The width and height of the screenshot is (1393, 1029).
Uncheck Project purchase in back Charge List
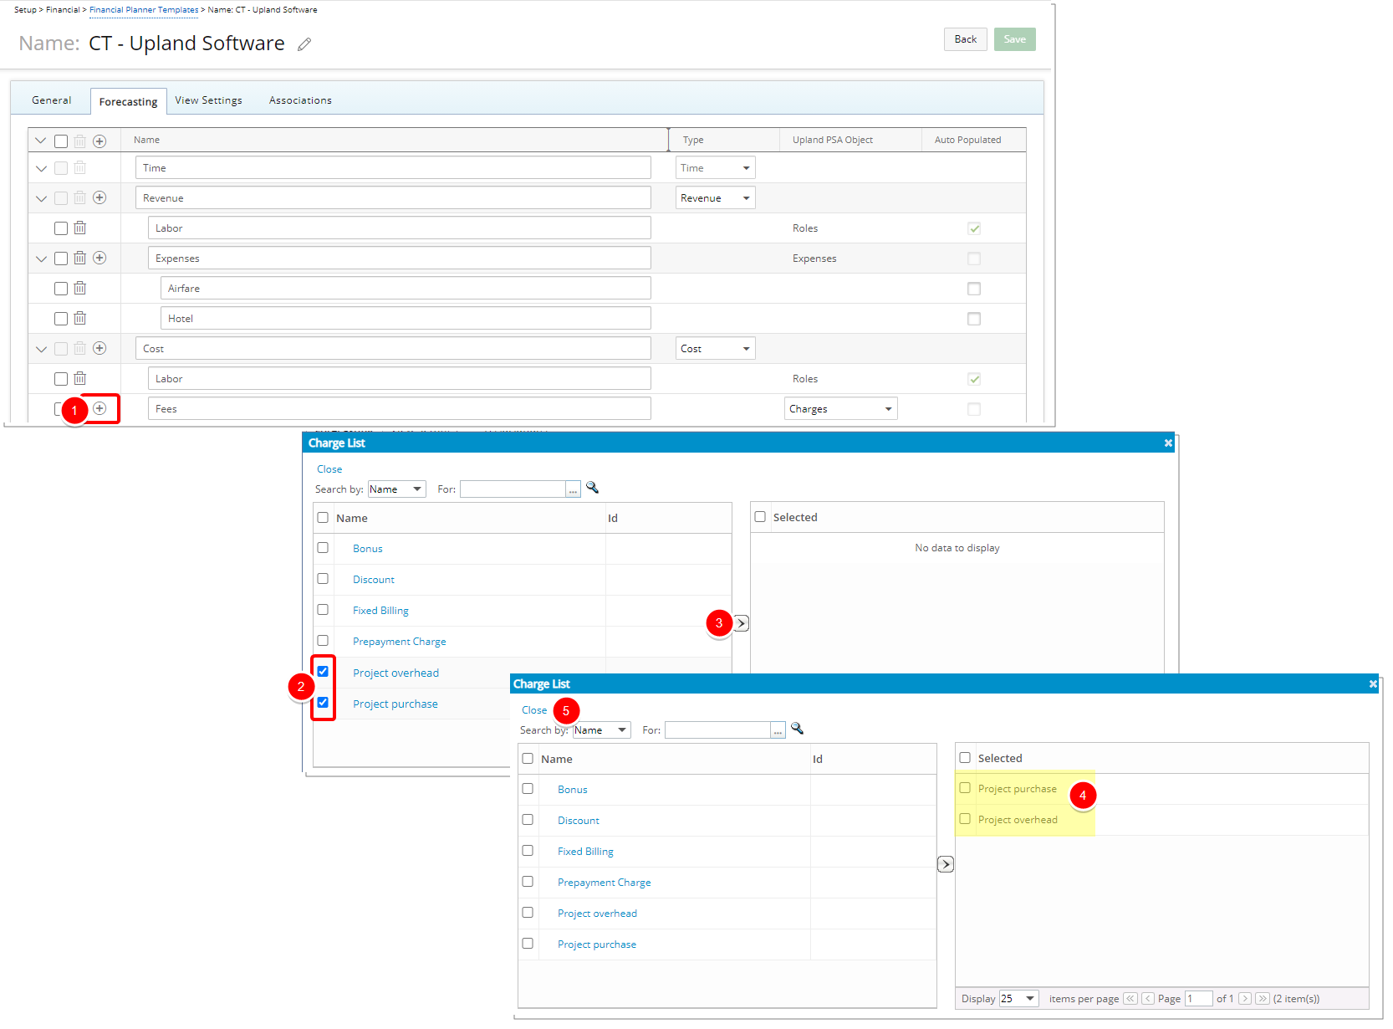click(x=323, y=703)
